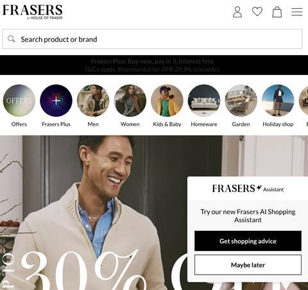Open the Holiday shop category
The width and height of the screenshot is (308, 290).
click(x=278, y=101)
